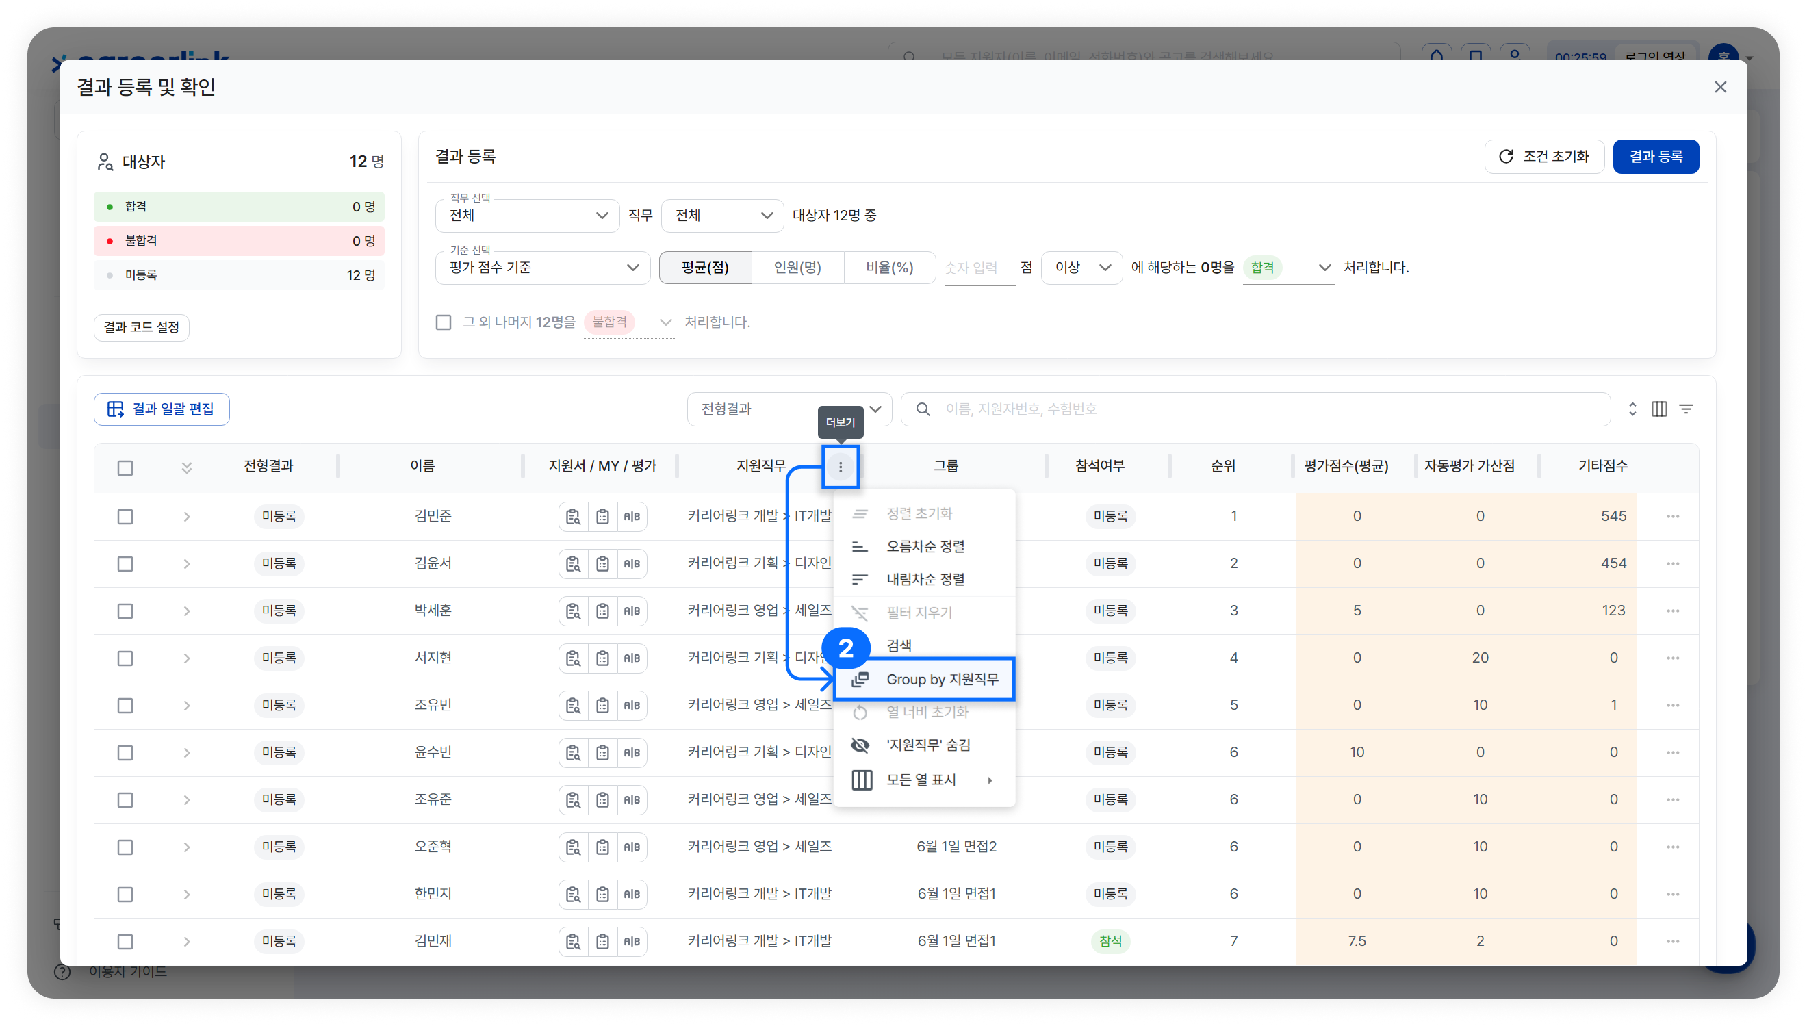Click the 평가점수(평균) column header
Image resolution: width=1807 pixels, height=1026 pixels.
click(x=1346, y=466)
